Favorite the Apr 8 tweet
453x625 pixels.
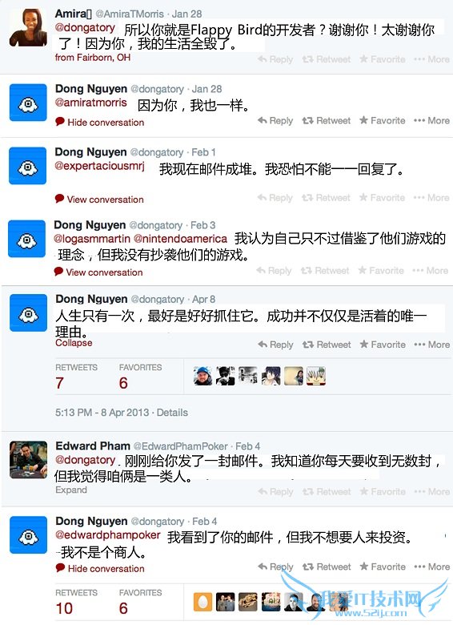pyautogui.click(x=383, y=345)
